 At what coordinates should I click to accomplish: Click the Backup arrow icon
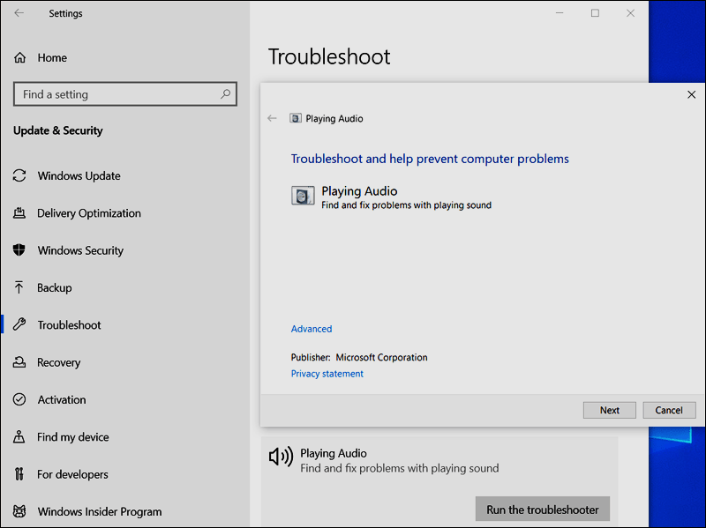pos(19,288)
